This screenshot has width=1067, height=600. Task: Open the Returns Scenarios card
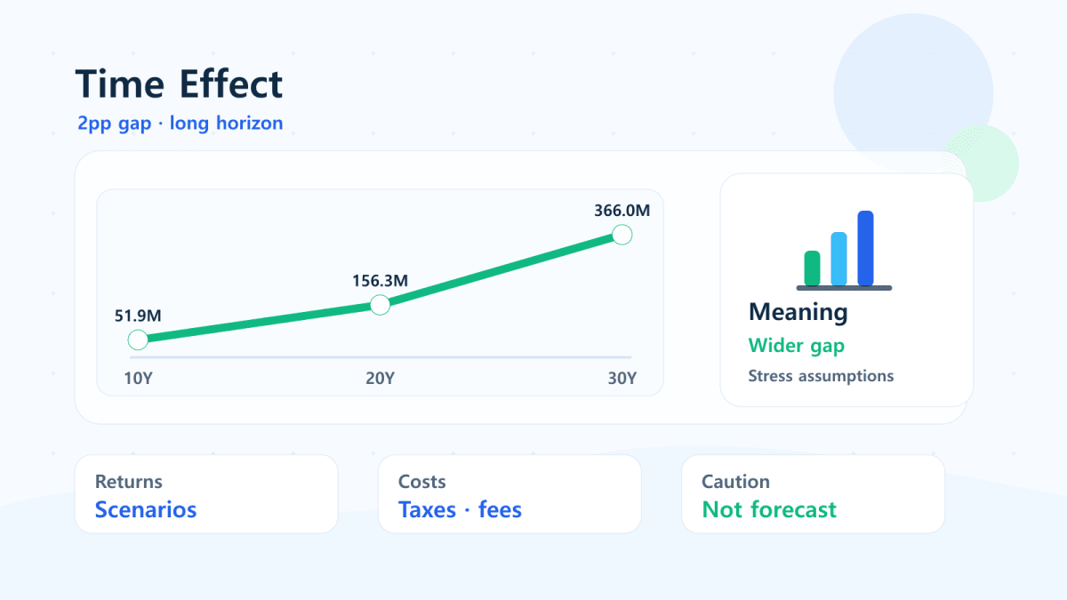pos(206,494)
